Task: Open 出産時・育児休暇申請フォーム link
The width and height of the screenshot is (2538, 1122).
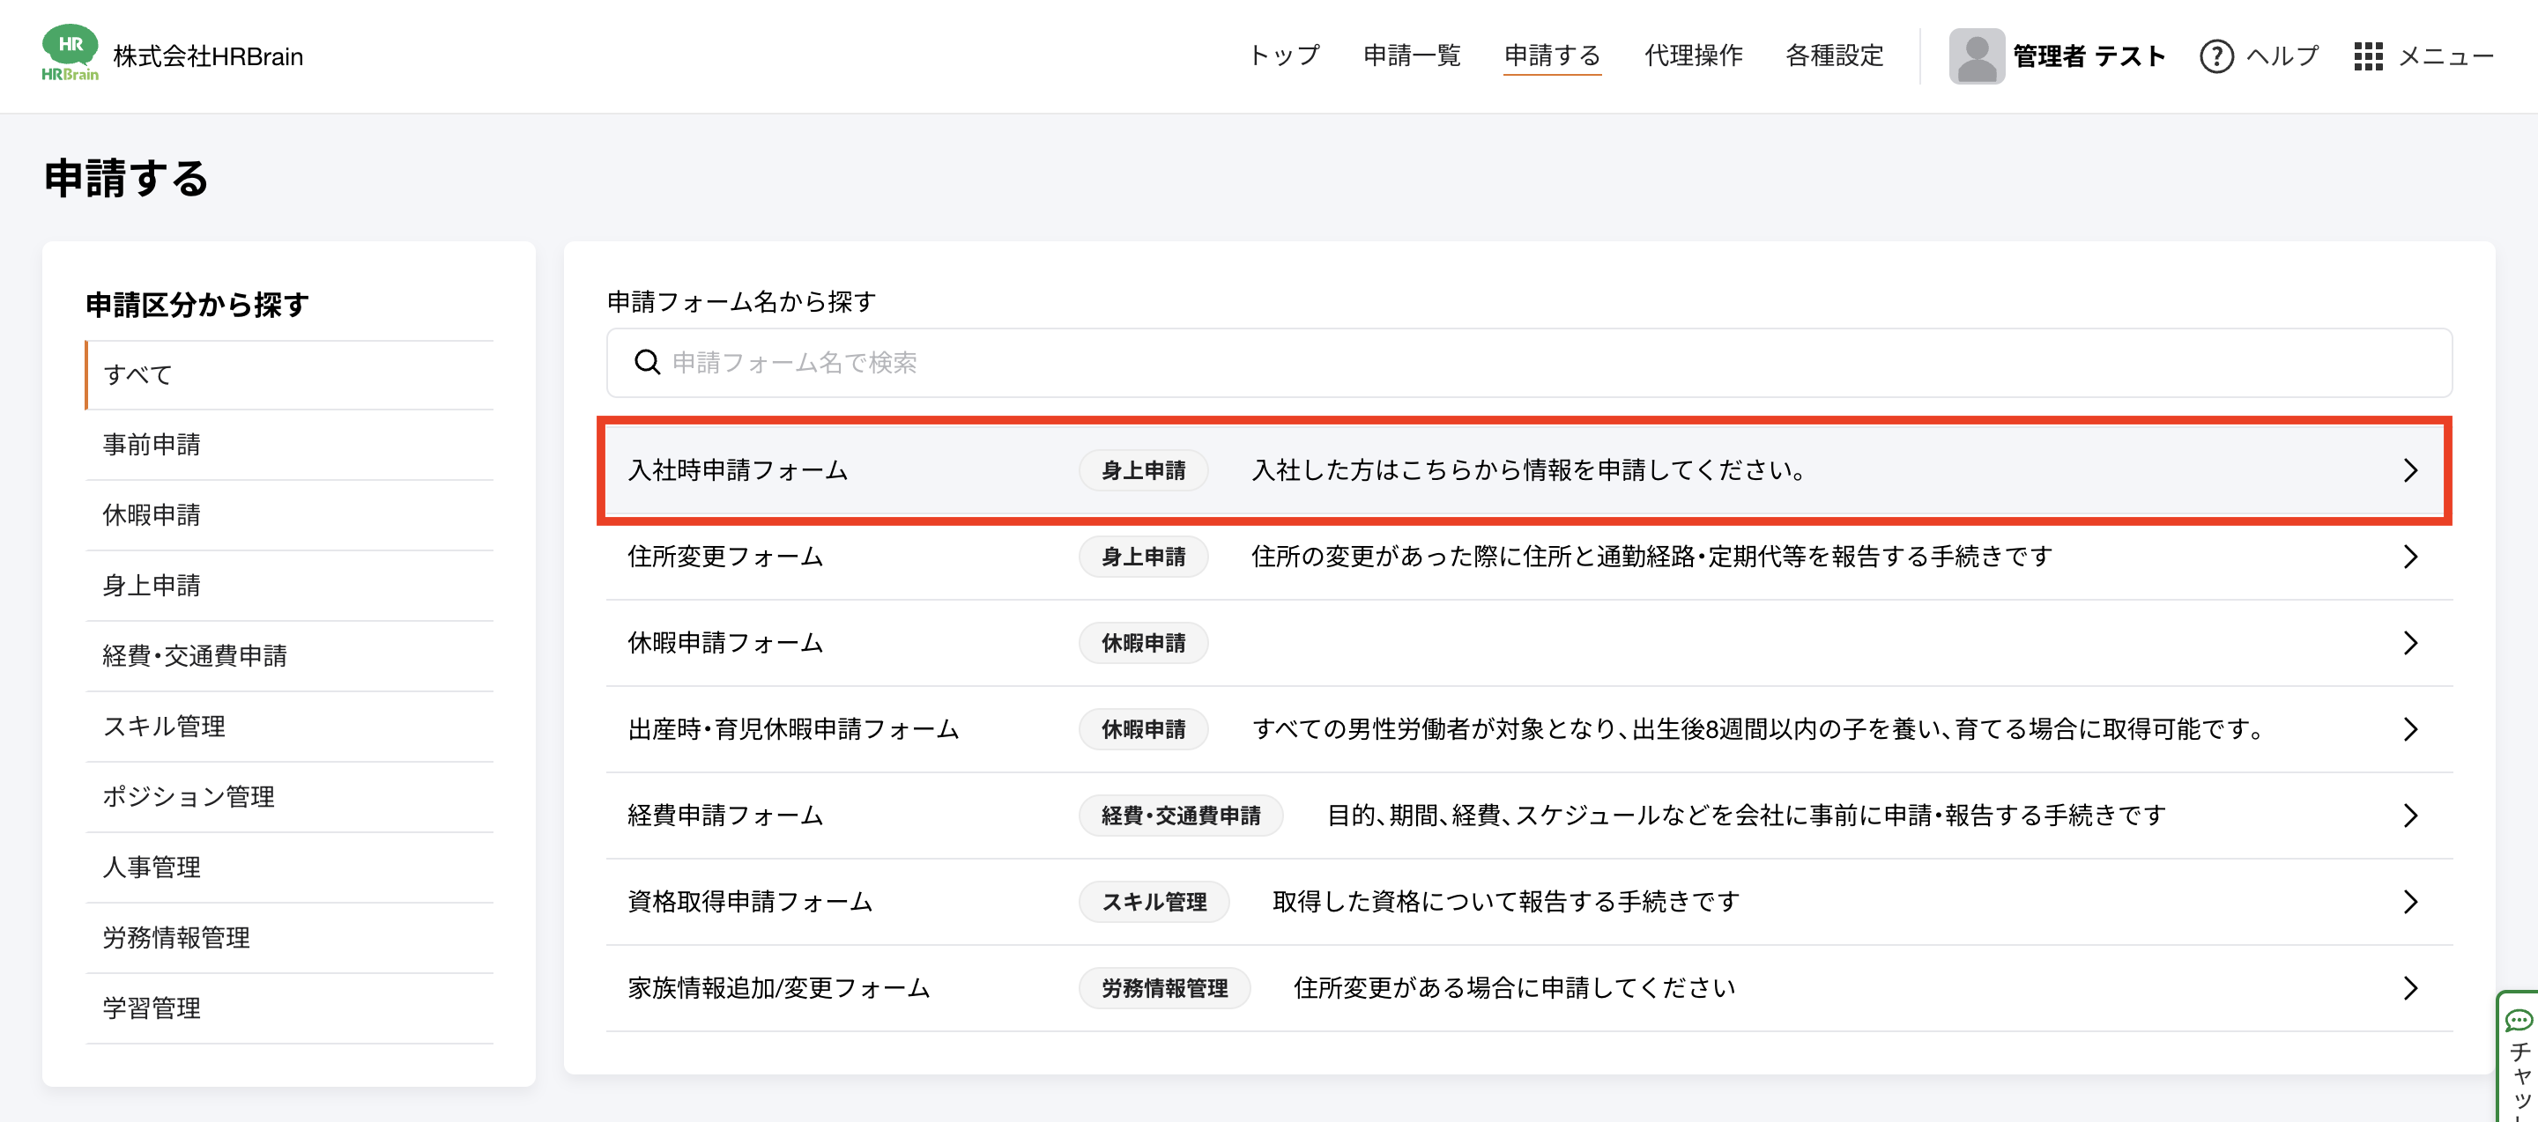Action: click(x=793, y=729)
